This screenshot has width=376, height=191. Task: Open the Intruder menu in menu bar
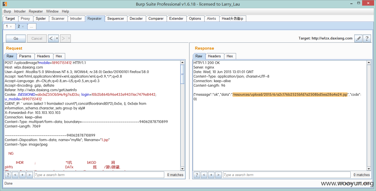tap(20, 11)
